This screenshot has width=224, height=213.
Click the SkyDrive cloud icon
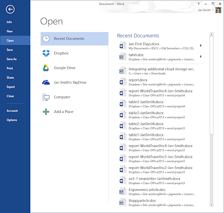click(x=46, y=83)
